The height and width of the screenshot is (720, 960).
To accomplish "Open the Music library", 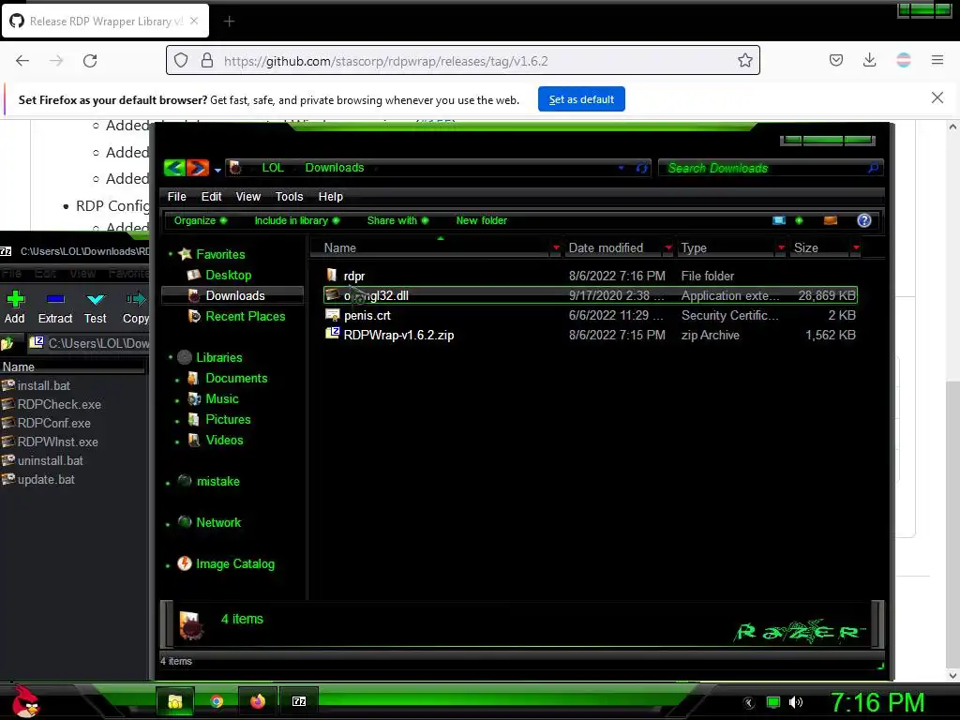I will point(221,399).
